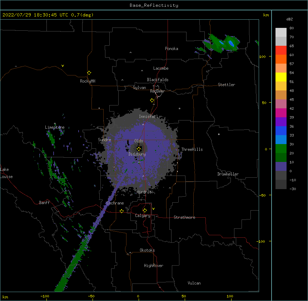Click the green 30 dBZ legend swatch
Viewport: 308px width, 301px height.
coord(281,149)
